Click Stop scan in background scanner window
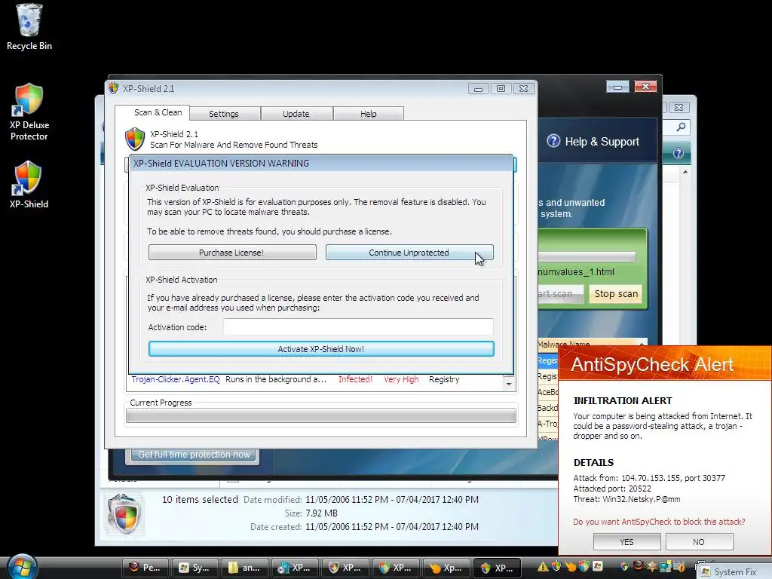 tap(616, 294)
